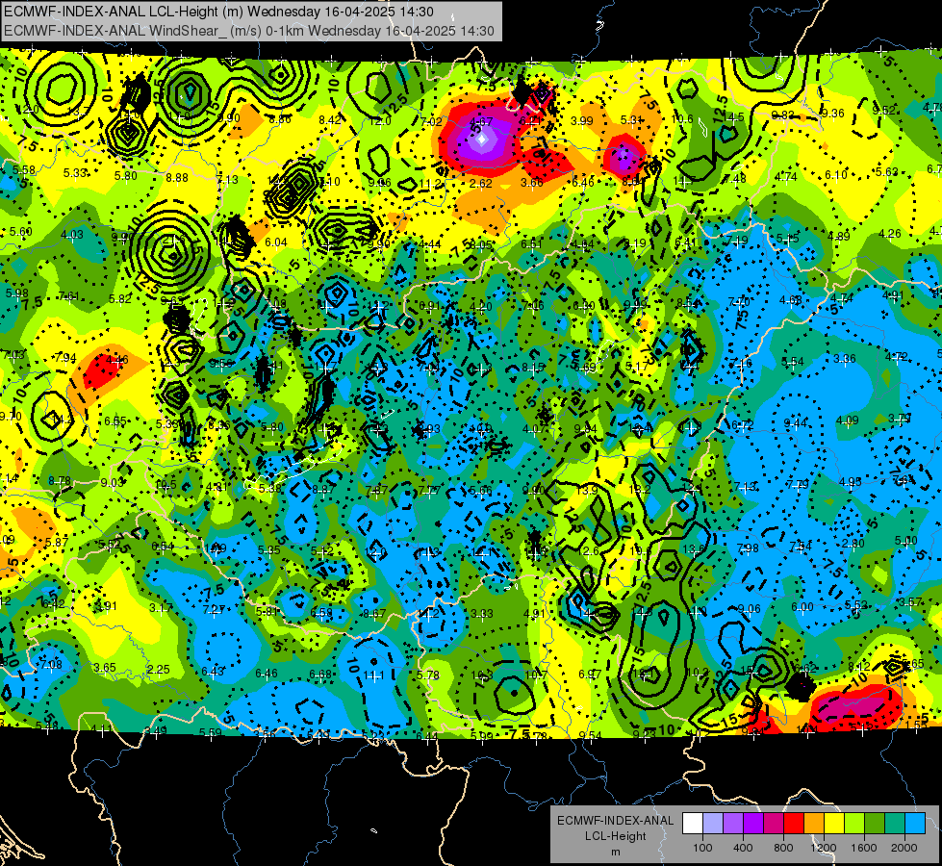Click the wind shear value 5.33
Image resolution: width=942 pixels, height=866 pixels.
click(74, 173)
